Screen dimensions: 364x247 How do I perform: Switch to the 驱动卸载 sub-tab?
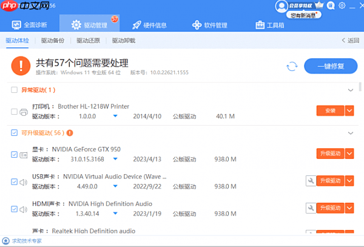pos(124,41)
